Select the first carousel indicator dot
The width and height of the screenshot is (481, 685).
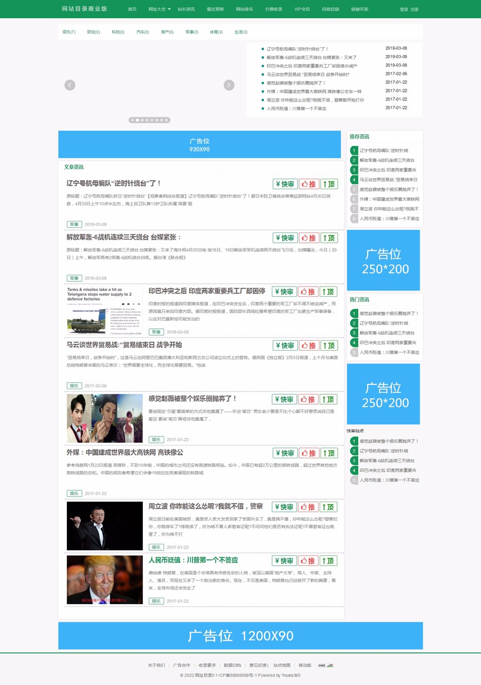coord(132,120)
